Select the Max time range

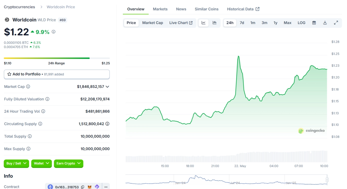coord(288,23)
